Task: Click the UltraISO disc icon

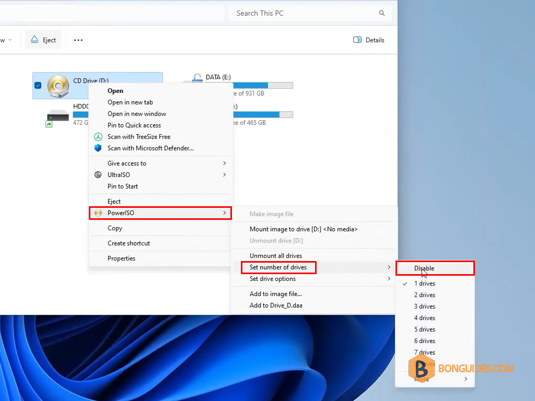Action: click(98, 174)
